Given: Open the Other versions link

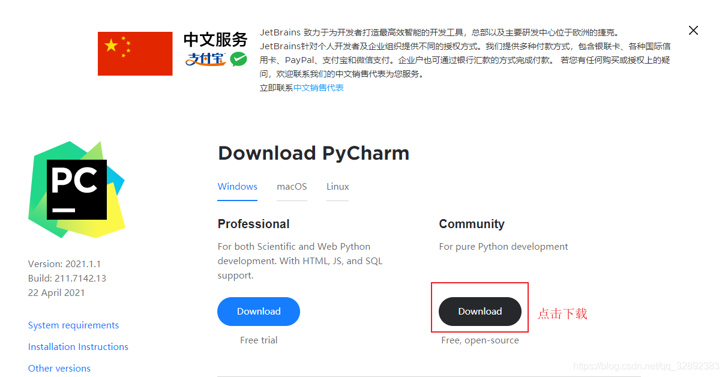Looking at the screenshot, I should point(59,369).
